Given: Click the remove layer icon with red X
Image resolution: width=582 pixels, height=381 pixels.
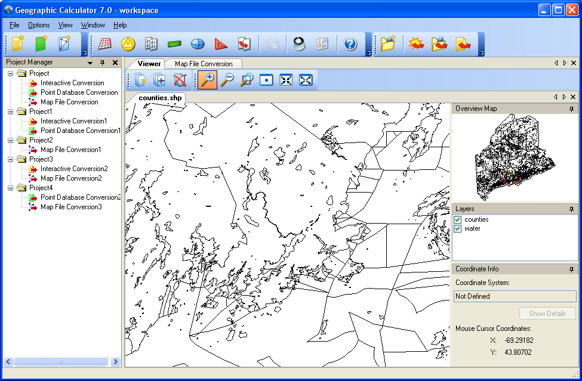Looking at the screenshot, I should (179, 80).
